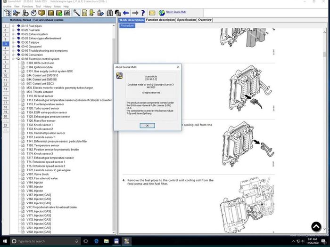Go forward with the gray right arrow
Screen dimensions: 330x247
point(135,13)
